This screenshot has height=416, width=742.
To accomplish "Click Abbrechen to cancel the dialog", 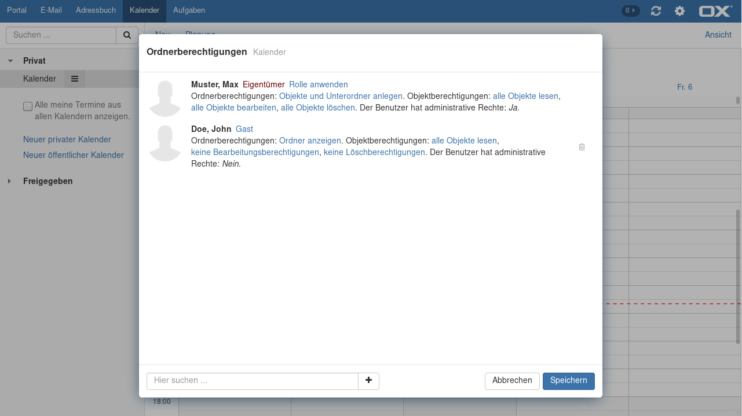I will [512, 381].
